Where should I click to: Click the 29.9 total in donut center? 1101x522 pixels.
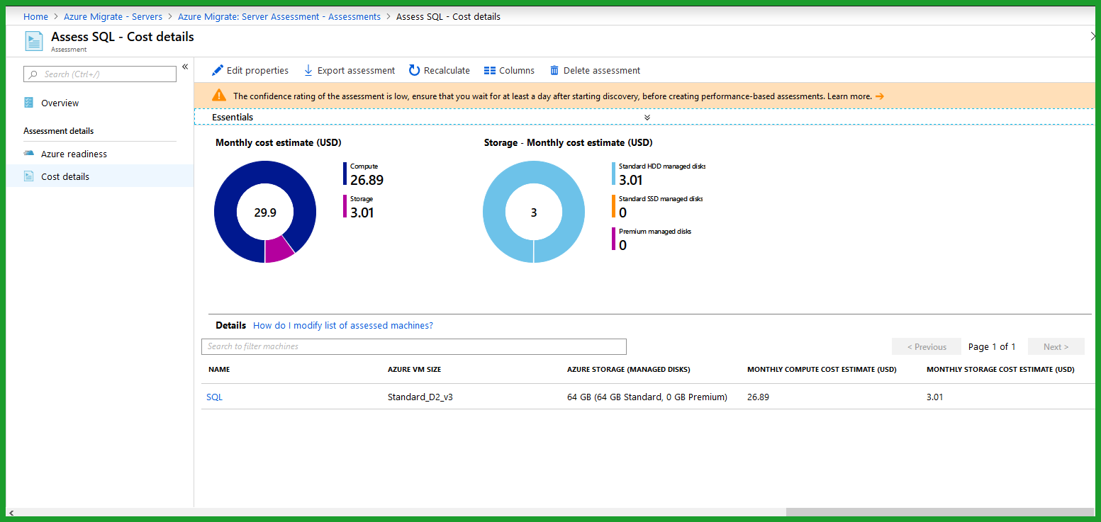[x=265, y=212]
